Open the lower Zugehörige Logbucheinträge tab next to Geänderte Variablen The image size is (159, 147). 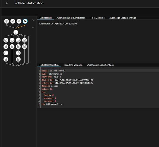pyautogui.click(x=100, y=65)
